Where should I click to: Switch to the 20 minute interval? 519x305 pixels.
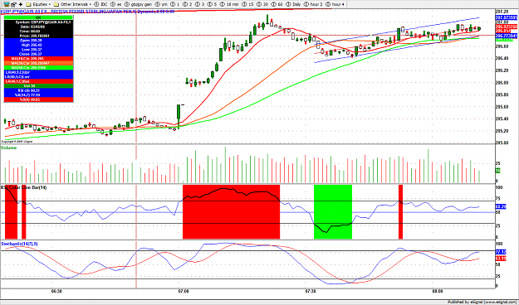coord(262,5)
